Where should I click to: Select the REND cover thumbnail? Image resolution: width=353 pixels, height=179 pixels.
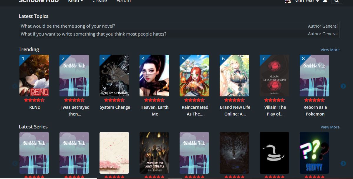(34, 76)
